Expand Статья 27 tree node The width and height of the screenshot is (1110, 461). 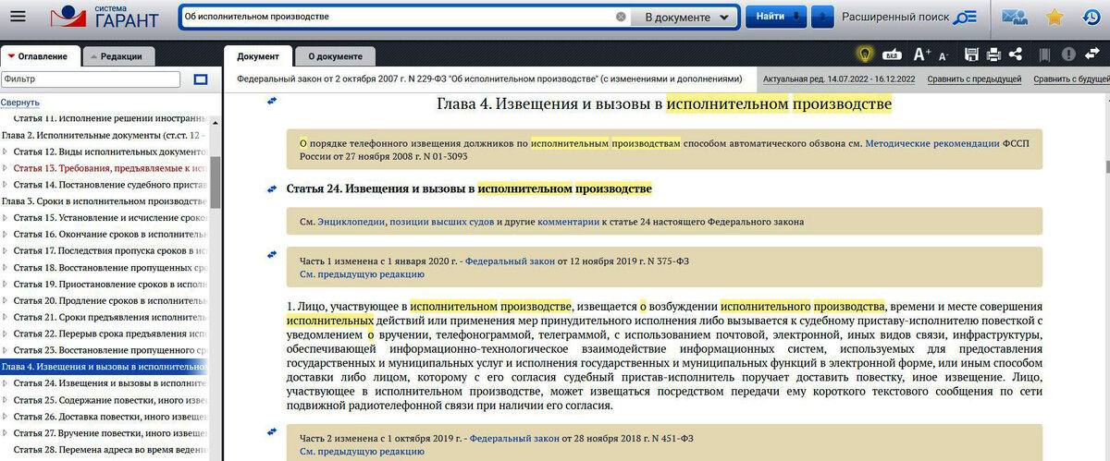point(6,433)
